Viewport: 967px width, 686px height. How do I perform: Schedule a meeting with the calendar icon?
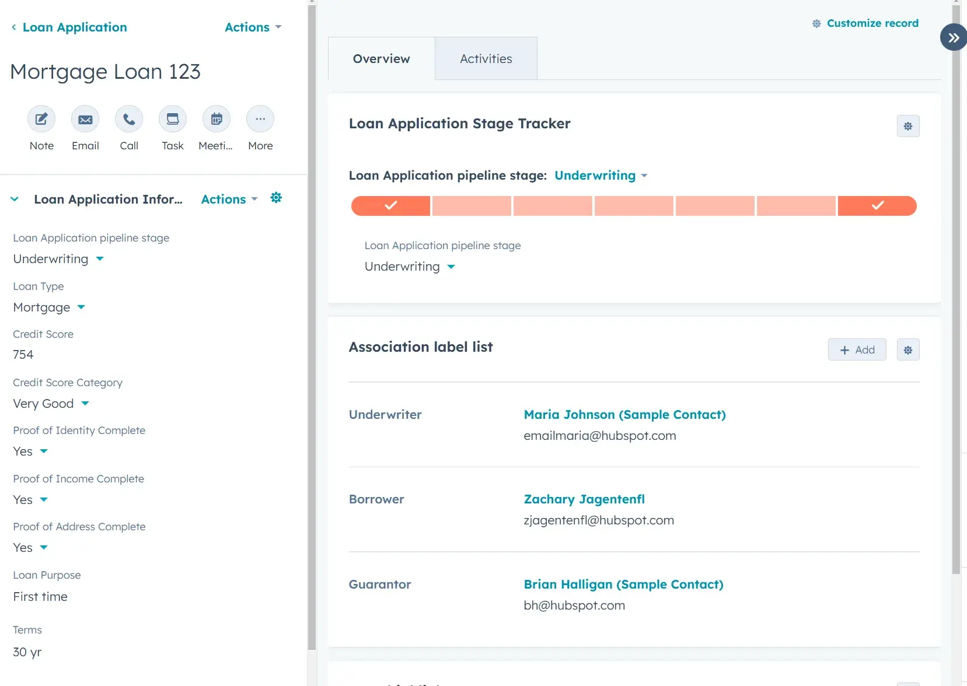pos(217,120)
